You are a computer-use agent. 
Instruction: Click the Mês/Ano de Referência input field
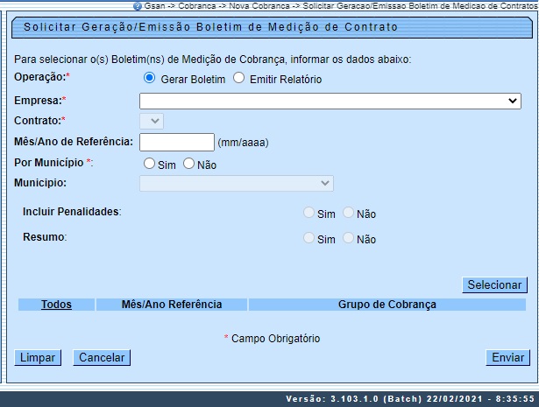[177, 142]
